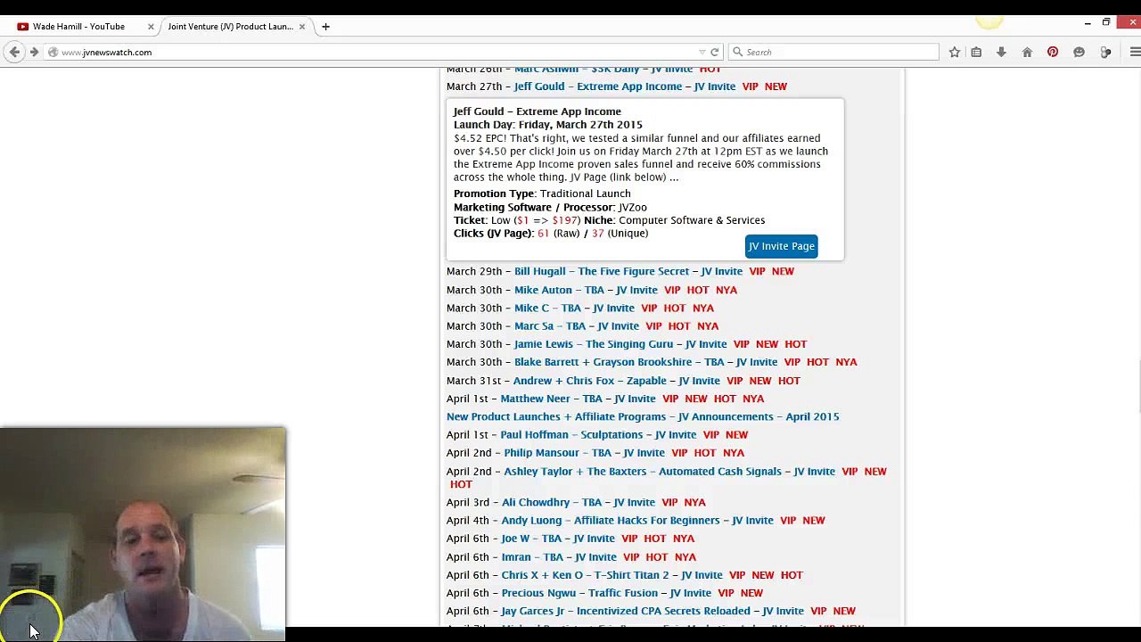The image size is (1141, 642).
Task: Open JV Announcements – April 2015 heading link
Action: (643, 416)
